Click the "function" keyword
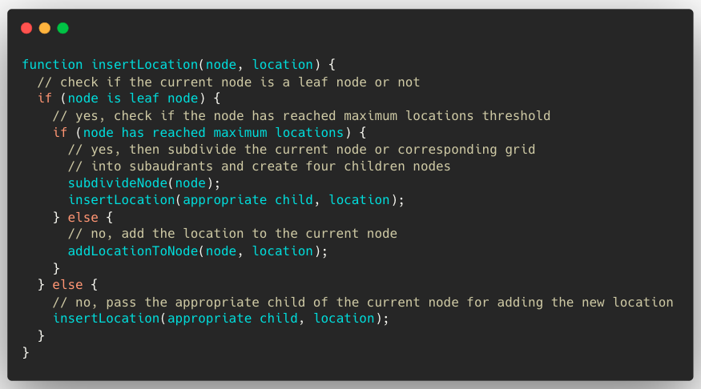 52,65
